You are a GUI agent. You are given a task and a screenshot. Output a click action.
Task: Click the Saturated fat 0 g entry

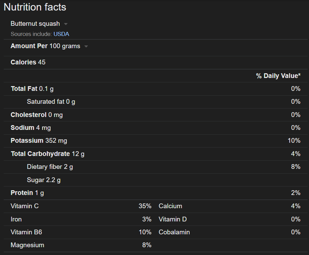coord(51,102)
